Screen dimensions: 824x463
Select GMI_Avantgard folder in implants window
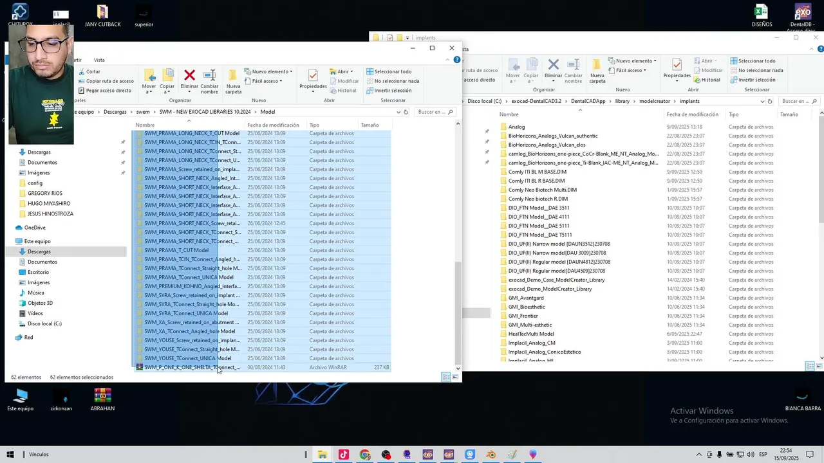[526, 298]
